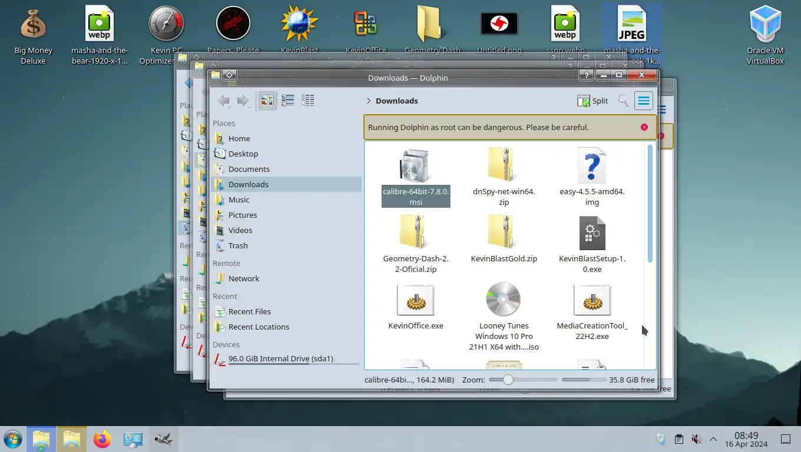Screen dimensions: 801x452
Task: Open the clipboard tray icon
Action: click(x=678, y=439)
